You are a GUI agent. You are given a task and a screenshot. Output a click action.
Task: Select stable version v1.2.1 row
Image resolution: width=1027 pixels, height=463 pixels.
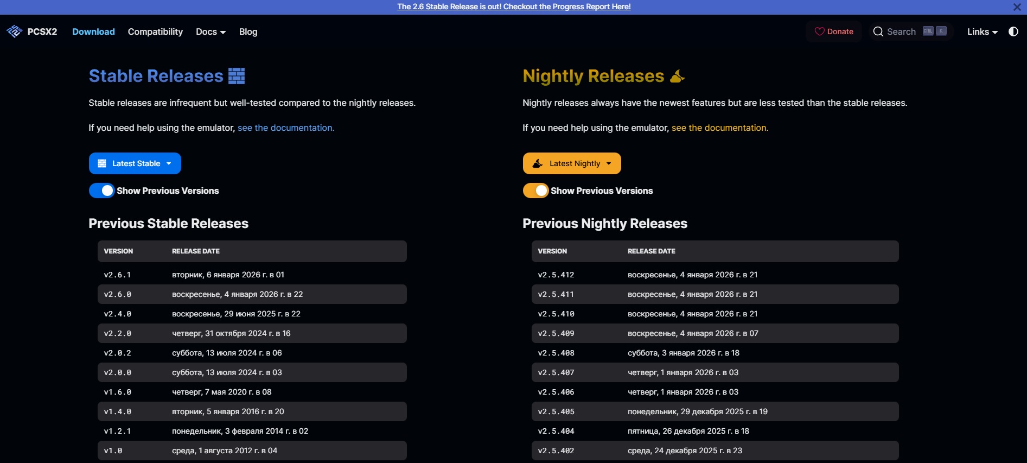point(252,431)
